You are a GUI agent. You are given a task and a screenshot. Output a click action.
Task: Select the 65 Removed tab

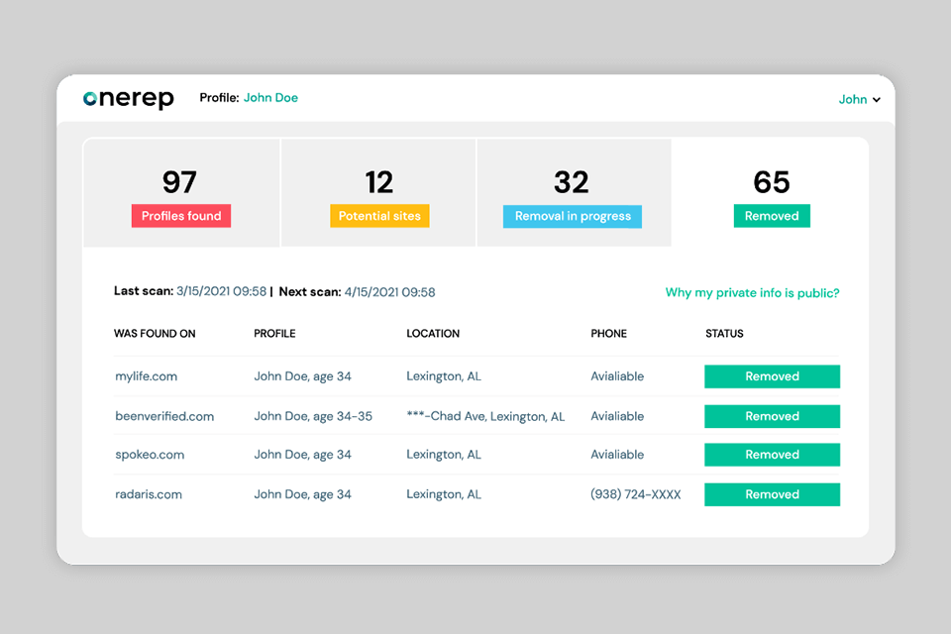(x=771, y=193)
